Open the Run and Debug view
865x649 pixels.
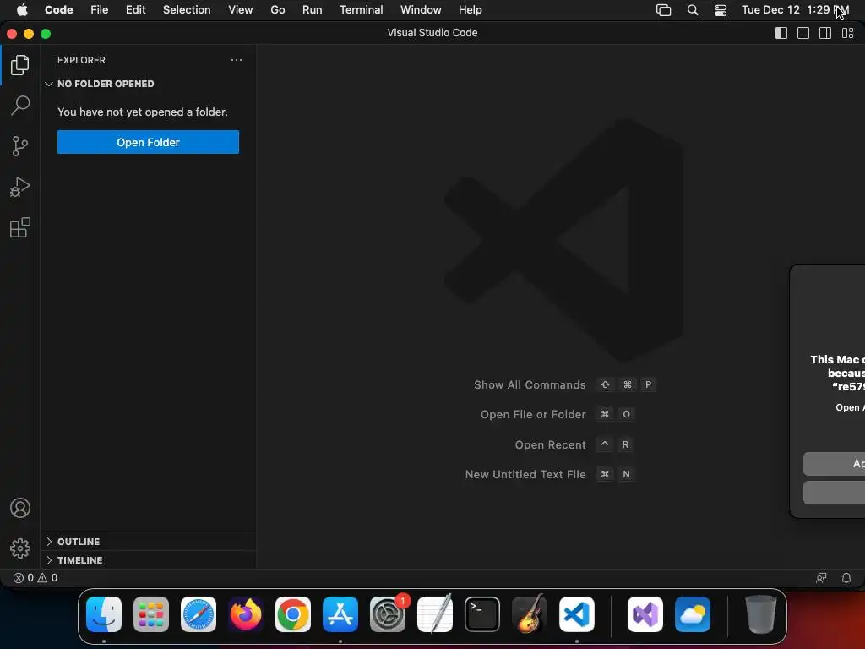[x=20, y=187]
